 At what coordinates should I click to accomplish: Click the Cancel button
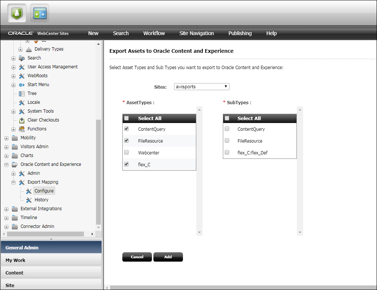click(x=137, y=257)
